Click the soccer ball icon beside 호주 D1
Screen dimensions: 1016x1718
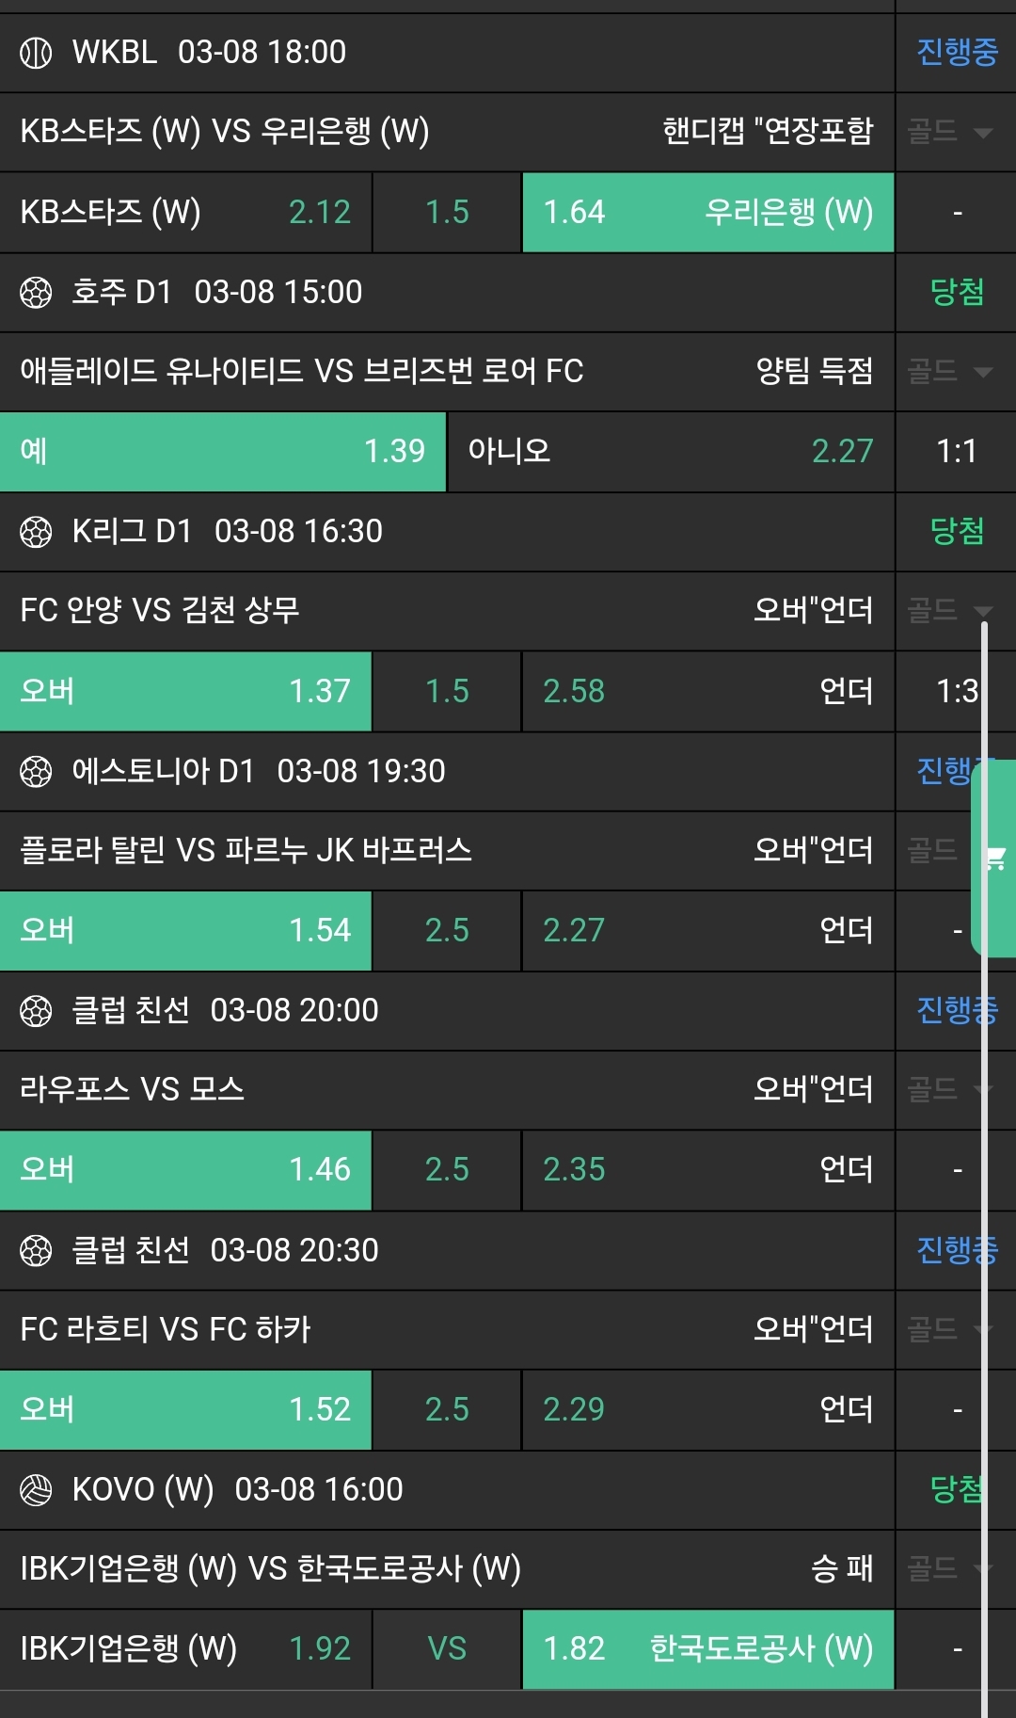click(x=36, y=293)
